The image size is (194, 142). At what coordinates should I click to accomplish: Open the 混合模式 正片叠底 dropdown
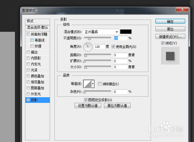[x=101, y=32]
